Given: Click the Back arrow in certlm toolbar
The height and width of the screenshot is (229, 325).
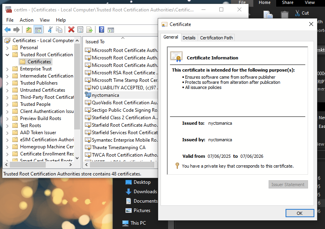Looking at the screenshot, I should point(7,30).
